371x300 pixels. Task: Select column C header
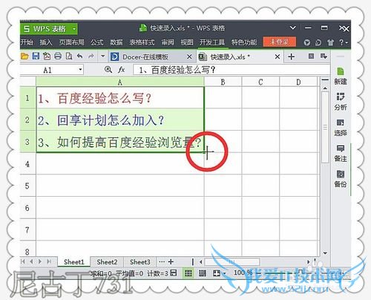point(260,82)
